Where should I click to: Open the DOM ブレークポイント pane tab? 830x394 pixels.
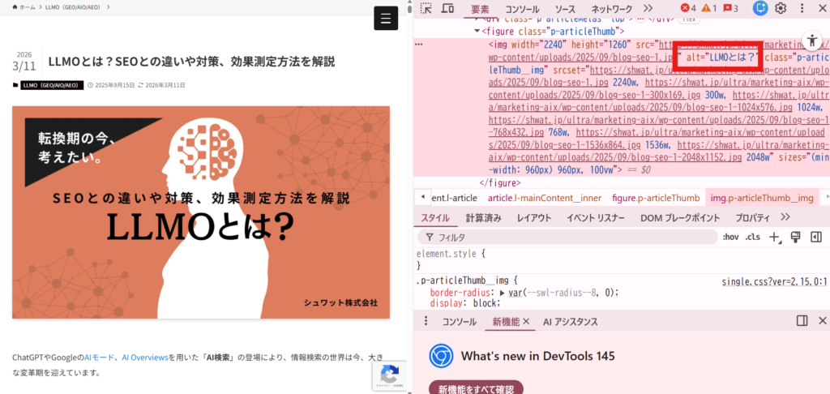[680, 217]
